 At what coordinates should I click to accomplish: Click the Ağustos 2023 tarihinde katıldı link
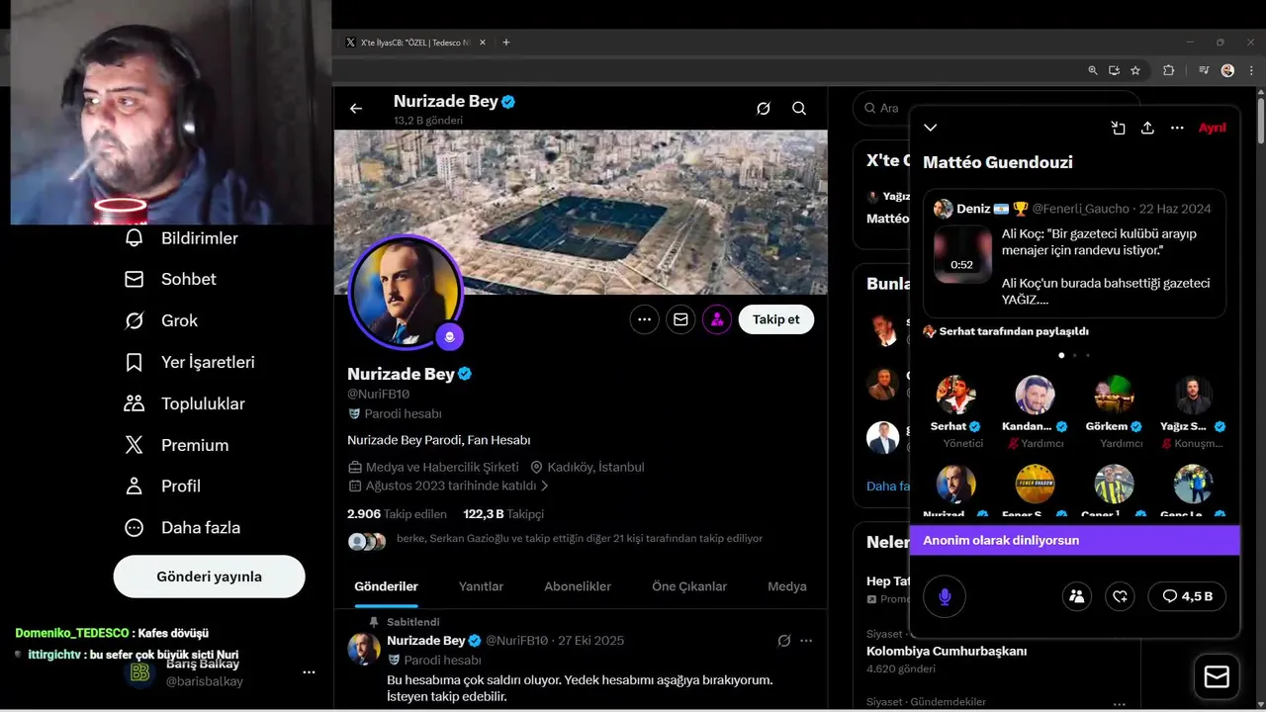pos(451,486)
